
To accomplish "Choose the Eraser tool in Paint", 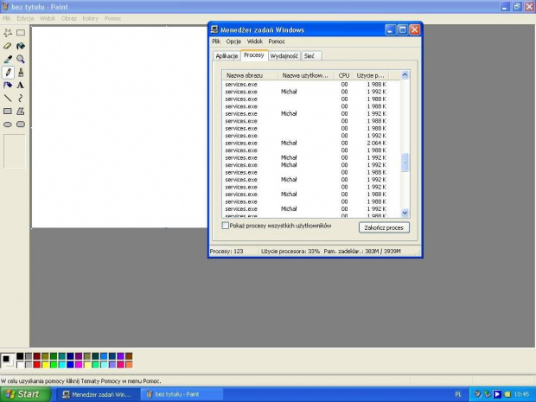I will click(x=8, y=46).
